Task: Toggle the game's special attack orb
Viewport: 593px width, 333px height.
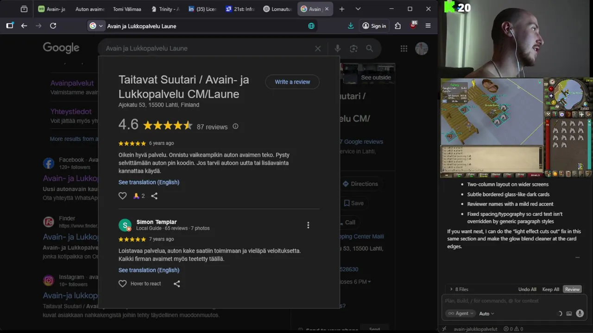Action: pos(557,107)
